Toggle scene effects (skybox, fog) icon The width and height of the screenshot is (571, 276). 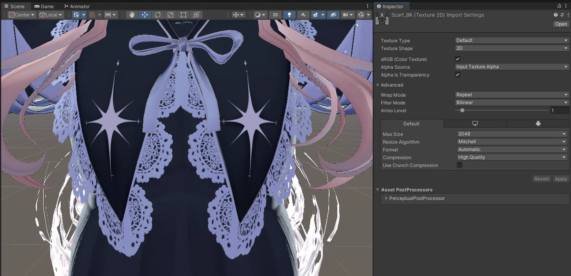pos(315,15)
